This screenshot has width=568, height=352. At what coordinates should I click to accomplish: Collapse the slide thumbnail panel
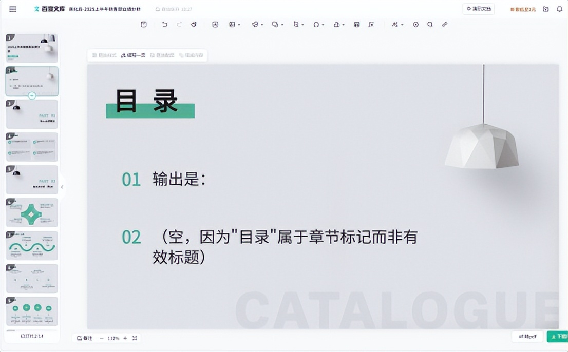pyautogui.click(x=62, y=187)
